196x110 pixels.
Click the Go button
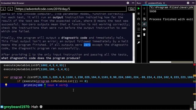point(132,9)
